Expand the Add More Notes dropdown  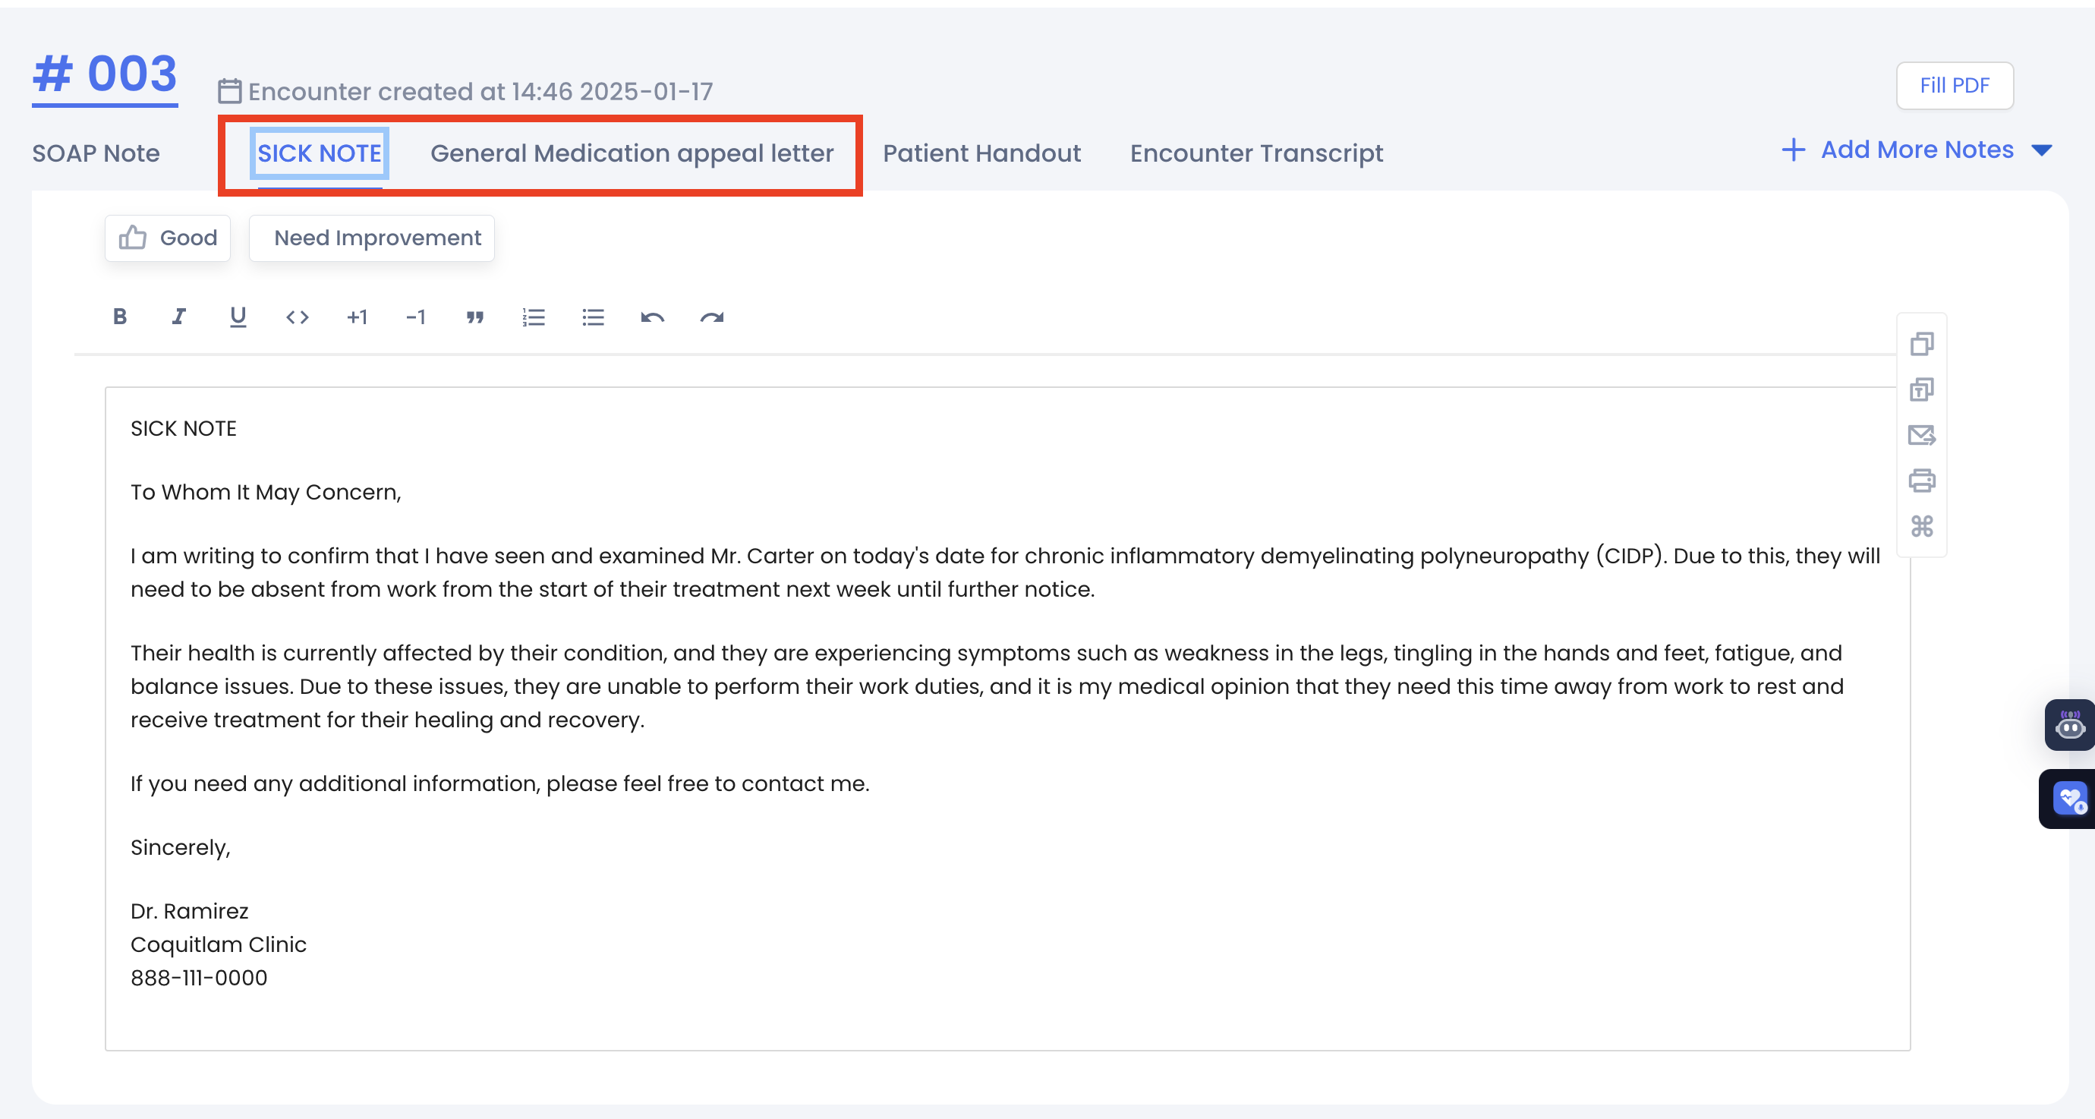[x=2041, y=150]
